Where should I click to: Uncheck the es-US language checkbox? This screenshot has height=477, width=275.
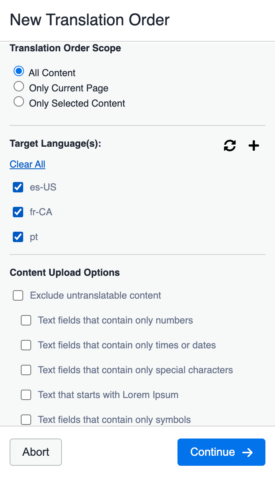point(18,187)
